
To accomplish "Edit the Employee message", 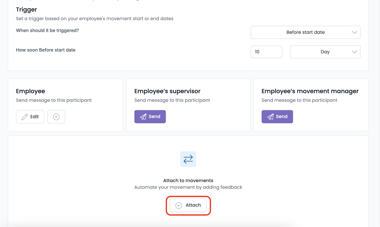I will point(30,117).
